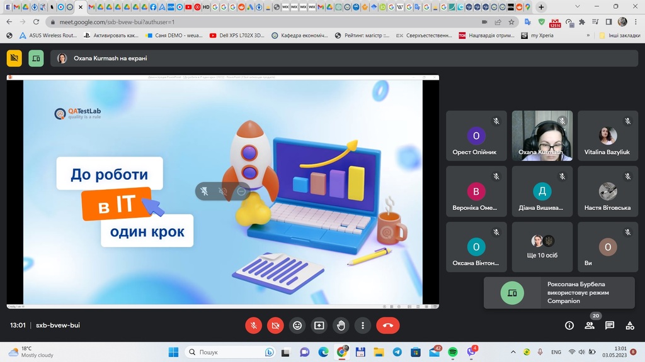Open the three-dot more options menu
The height and width of the screenshot is (362, 645).
tap(363, 326)
